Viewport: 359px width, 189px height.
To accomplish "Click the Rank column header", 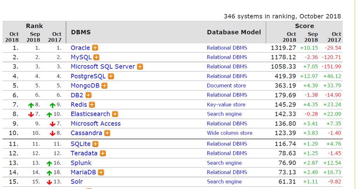I will 34,26.
